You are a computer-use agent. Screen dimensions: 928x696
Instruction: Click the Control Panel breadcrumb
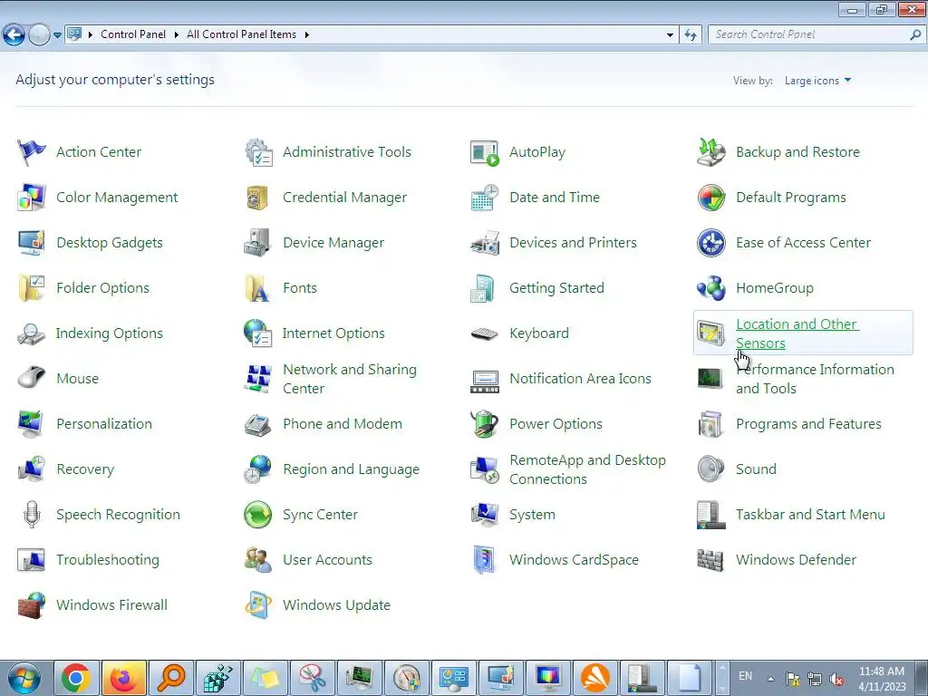click(x=133, y=34)
